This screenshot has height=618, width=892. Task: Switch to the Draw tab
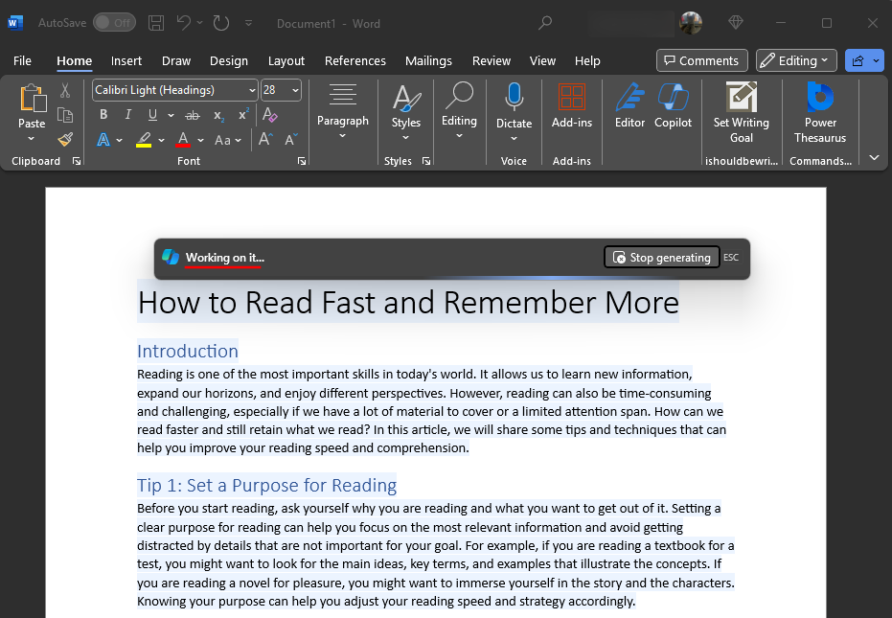click(x=176, y=61)
